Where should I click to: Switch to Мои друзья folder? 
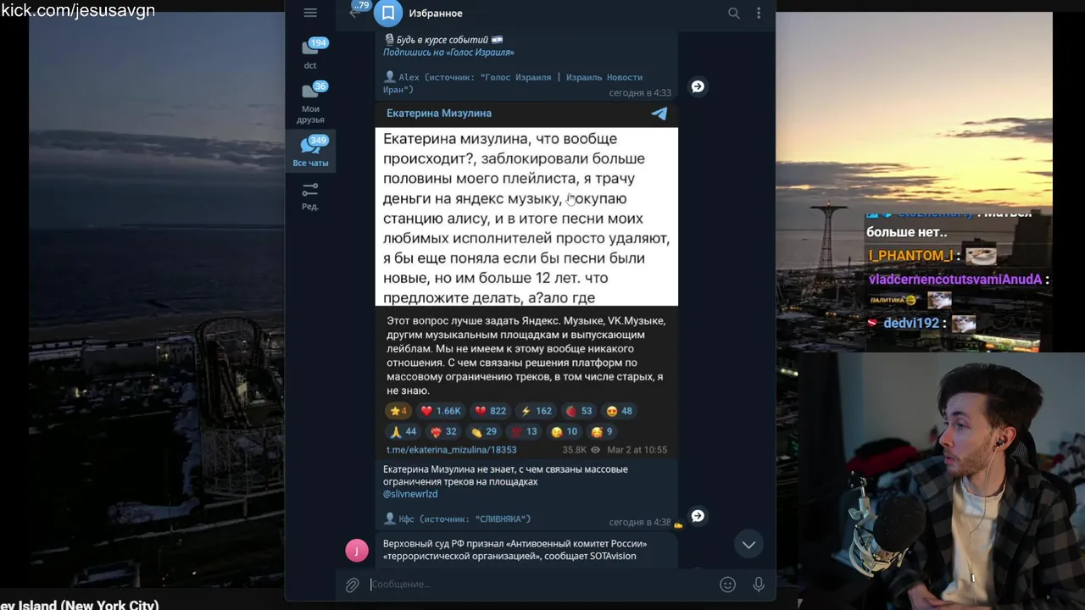coord(310,103)
